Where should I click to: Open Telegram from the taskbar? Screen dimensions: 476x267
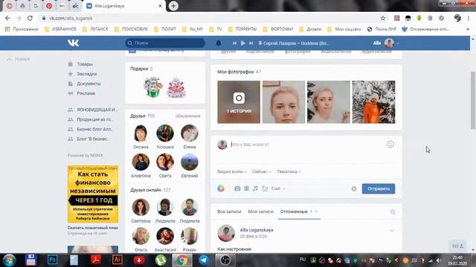204,260
